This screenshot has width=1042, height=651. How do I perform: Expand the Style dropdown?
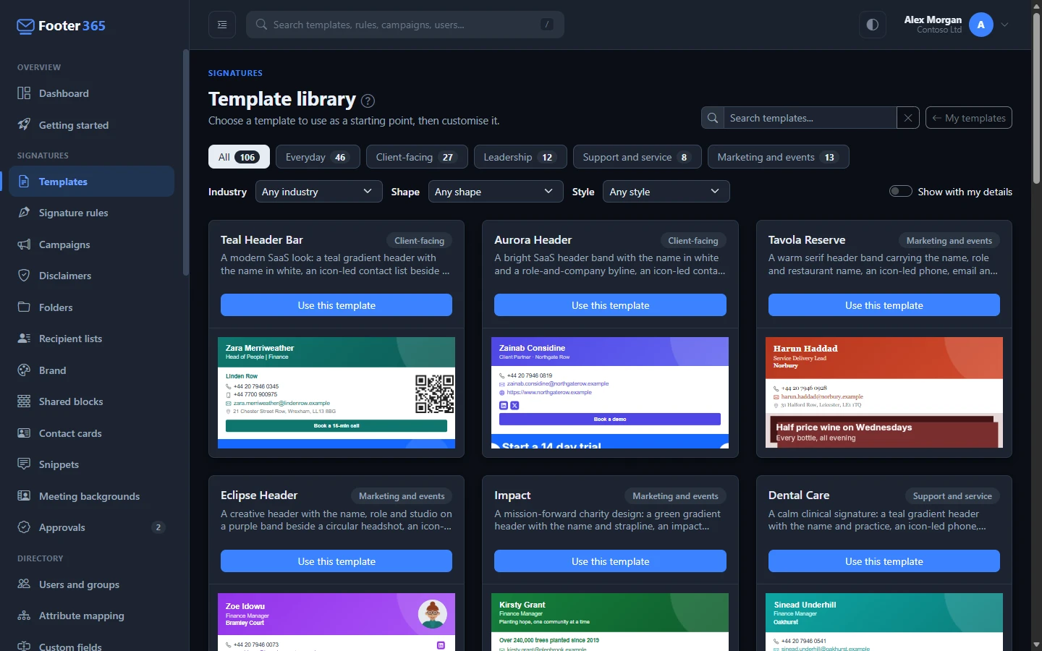666,192
